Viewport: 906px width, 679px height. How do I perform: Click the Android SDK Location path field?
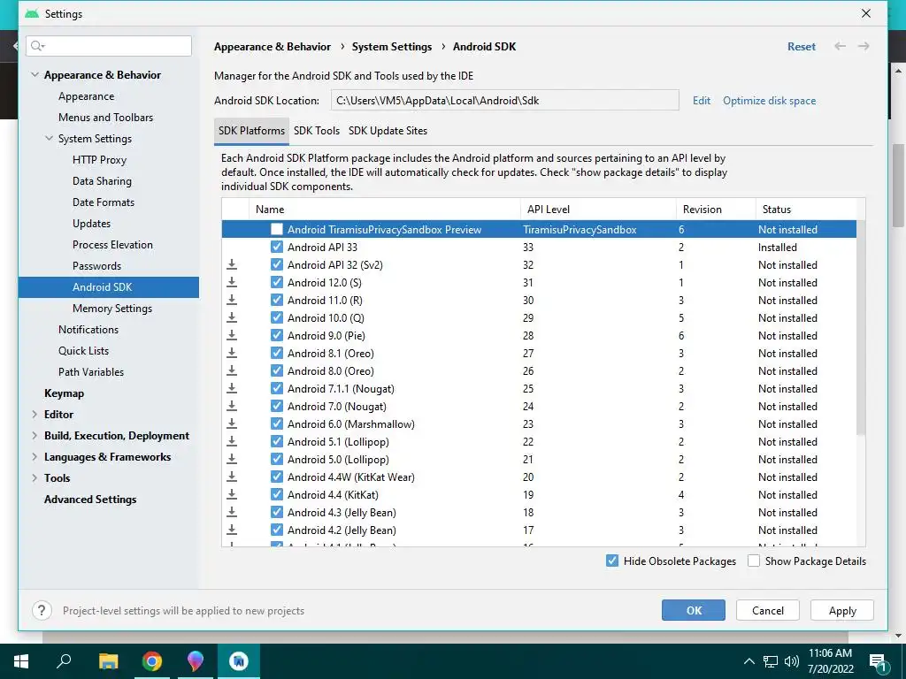click(504, 101)
